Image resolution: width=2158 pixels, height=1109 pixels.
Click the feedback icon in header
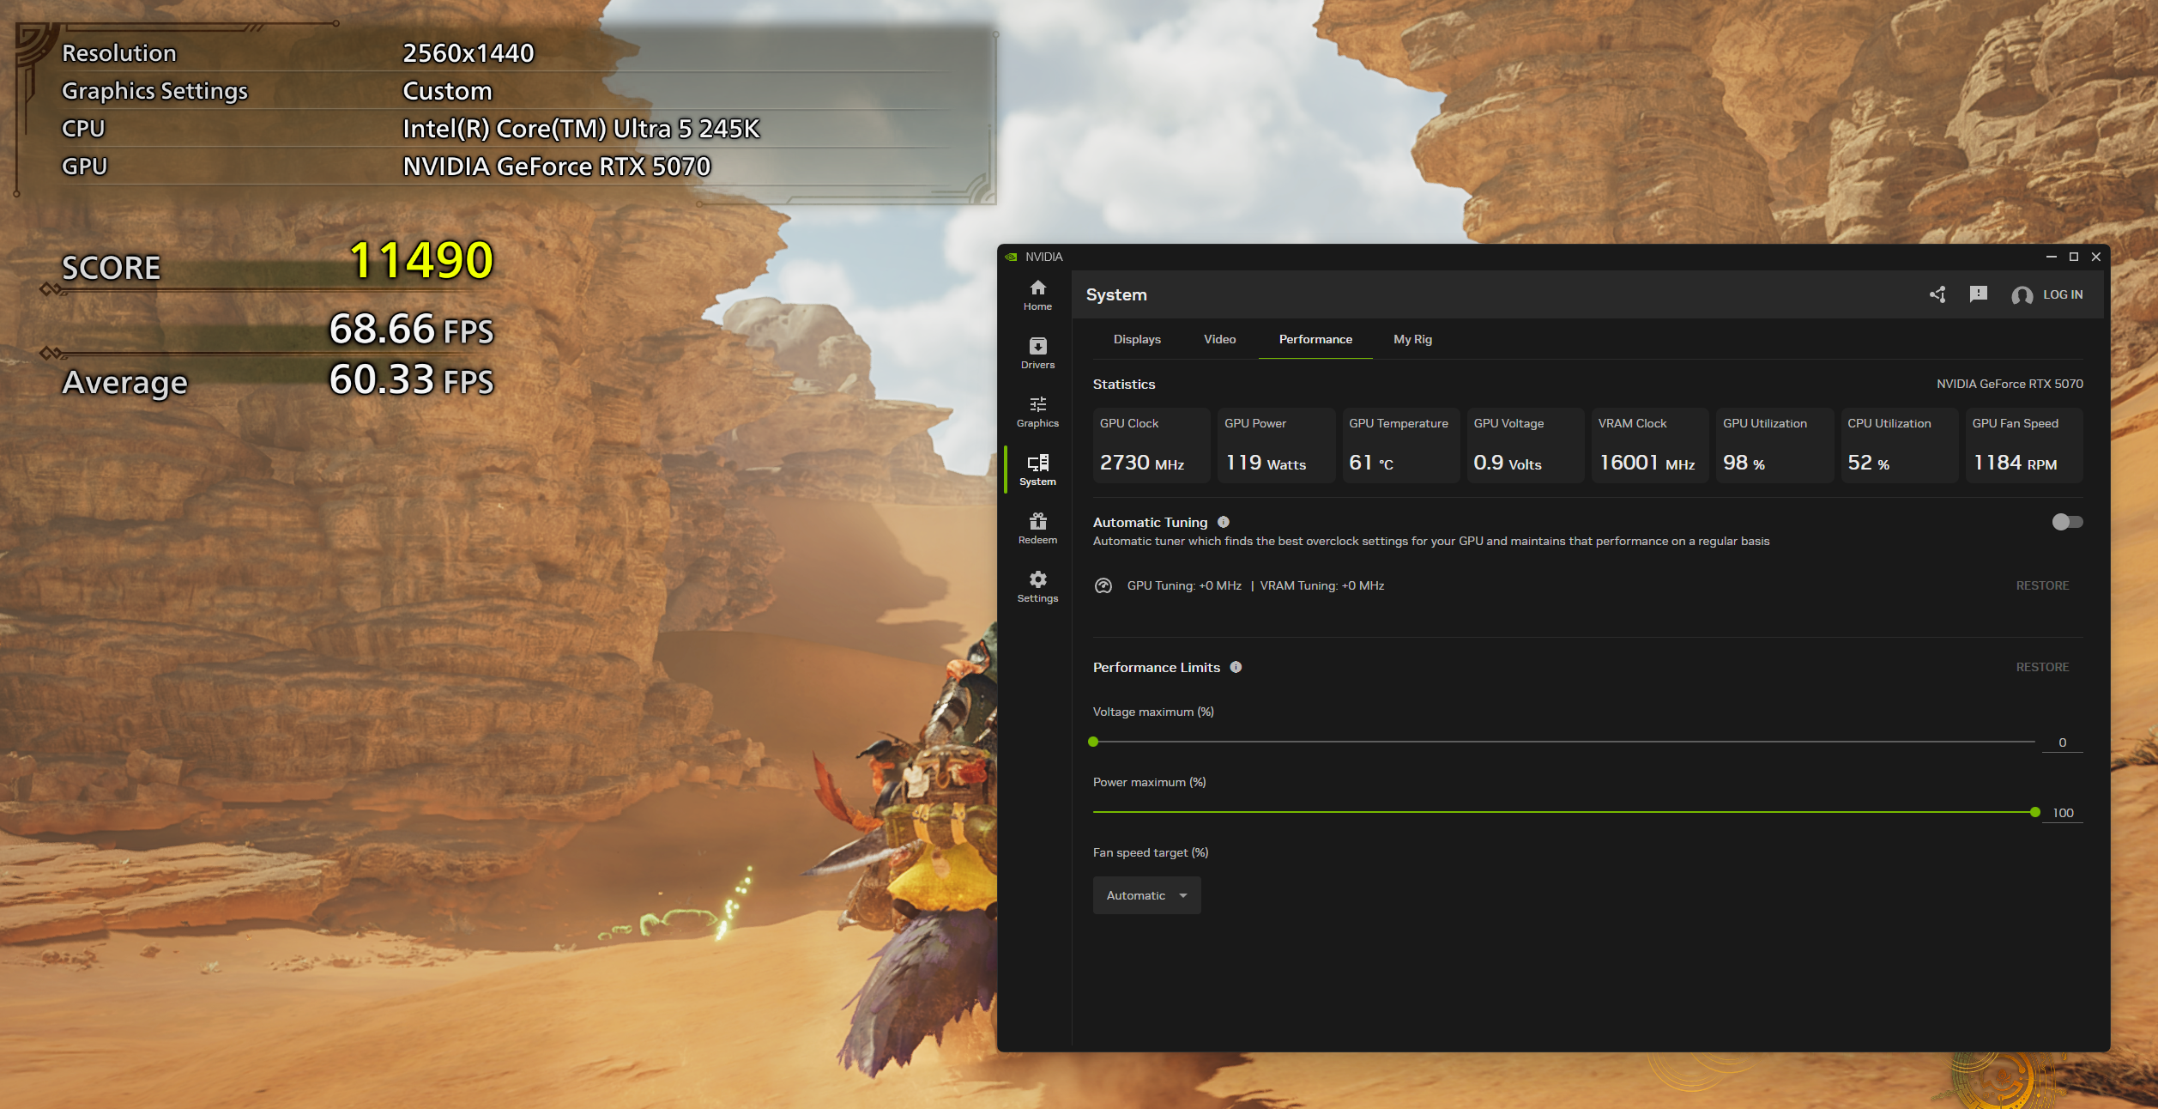[1979, 294]
